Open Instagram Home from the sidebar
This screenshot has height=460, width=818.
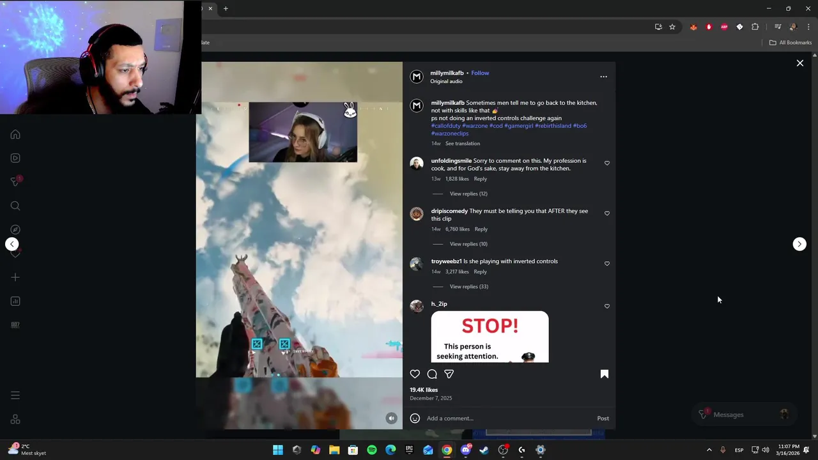tap(15, 134)
